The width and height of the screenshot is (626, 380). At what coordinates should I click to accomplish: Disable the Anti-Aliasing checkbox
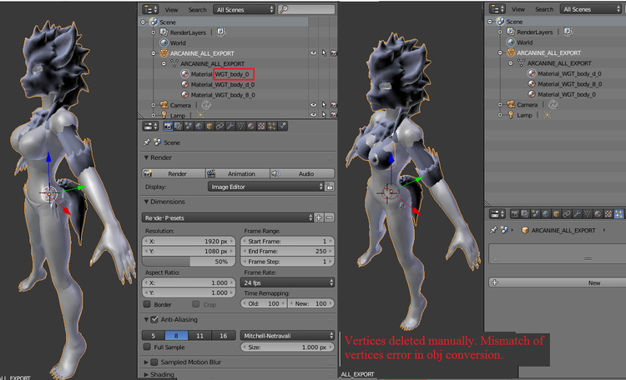[x=154, y=319]
